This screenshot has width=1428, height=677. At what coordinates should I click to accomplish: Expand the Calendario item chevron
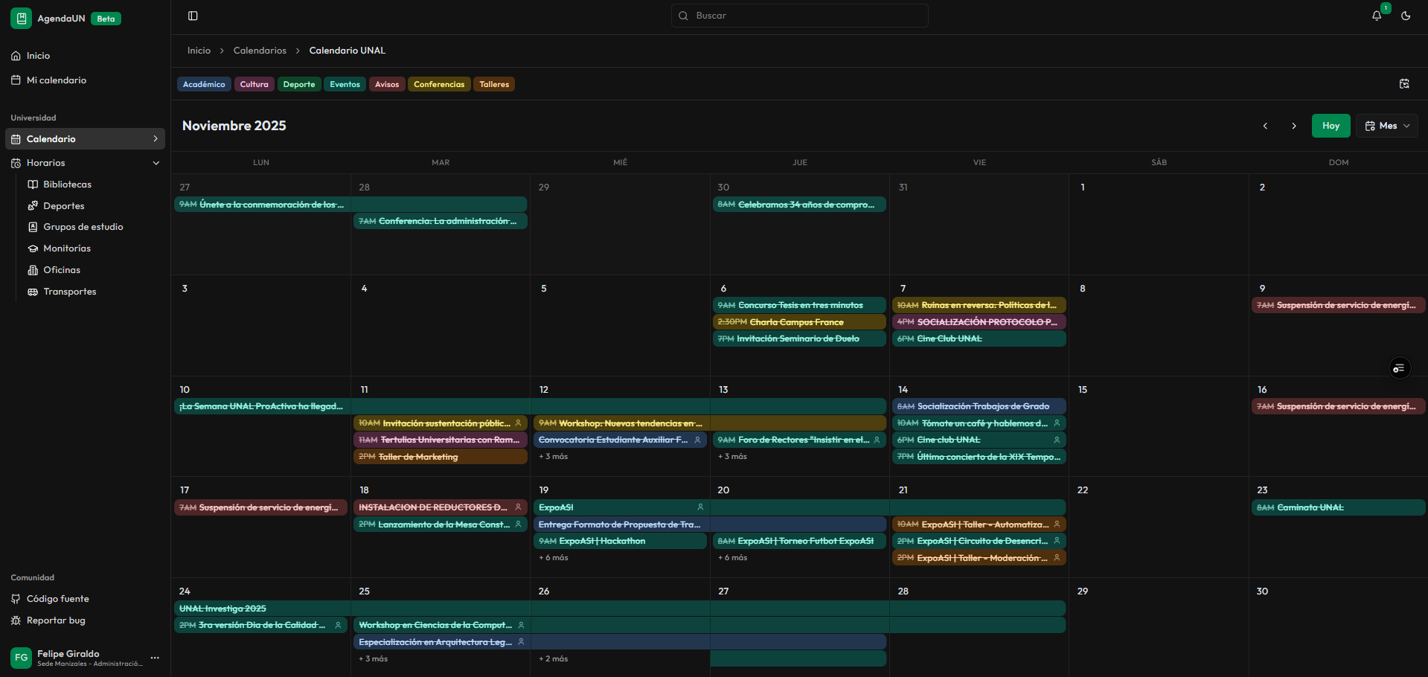pyautogui.click(x=156, y=139)
